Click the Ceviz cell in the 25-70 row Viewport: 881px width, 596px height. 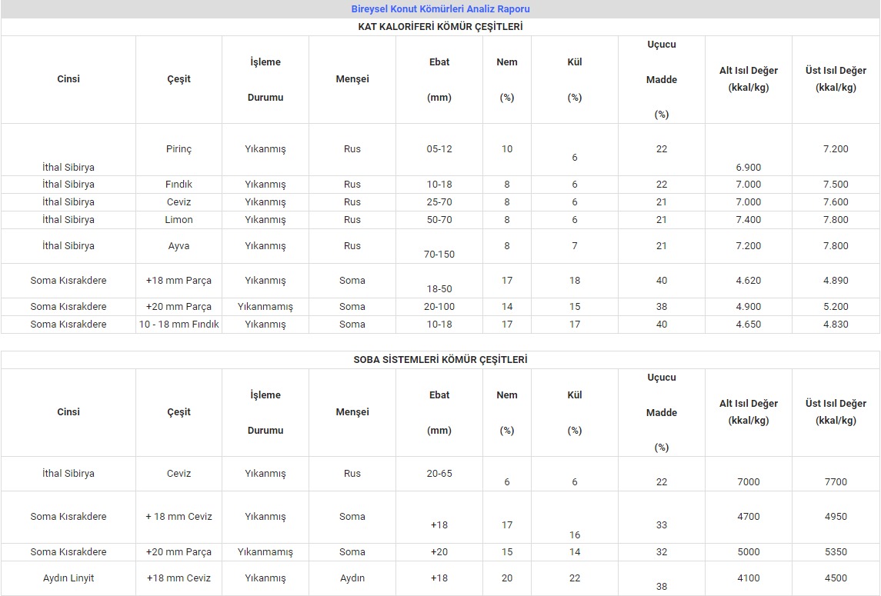click(x=179, y=201)
